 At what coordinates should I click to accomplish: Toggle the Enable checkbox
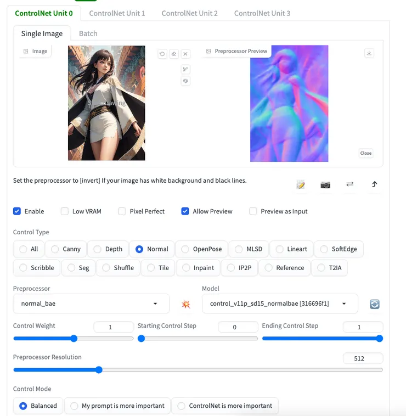[x=17, y=211]
